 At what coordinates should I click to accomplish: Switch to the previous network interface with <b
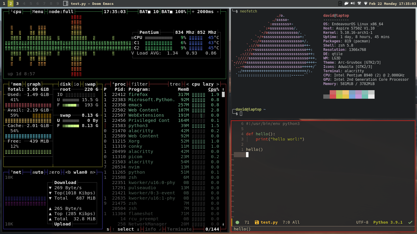[68, 172]
